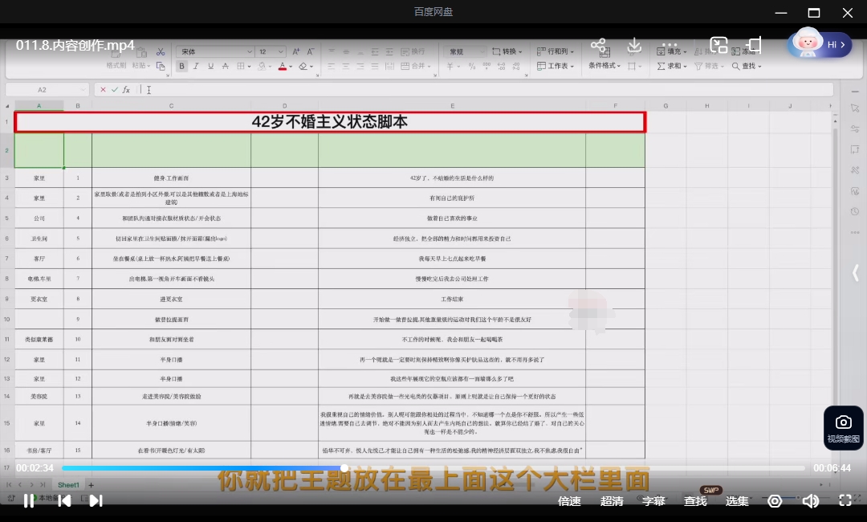This screenshot has height=522, width=867.
Task: Click the fill color bucket icon
Action: (262, 66)
